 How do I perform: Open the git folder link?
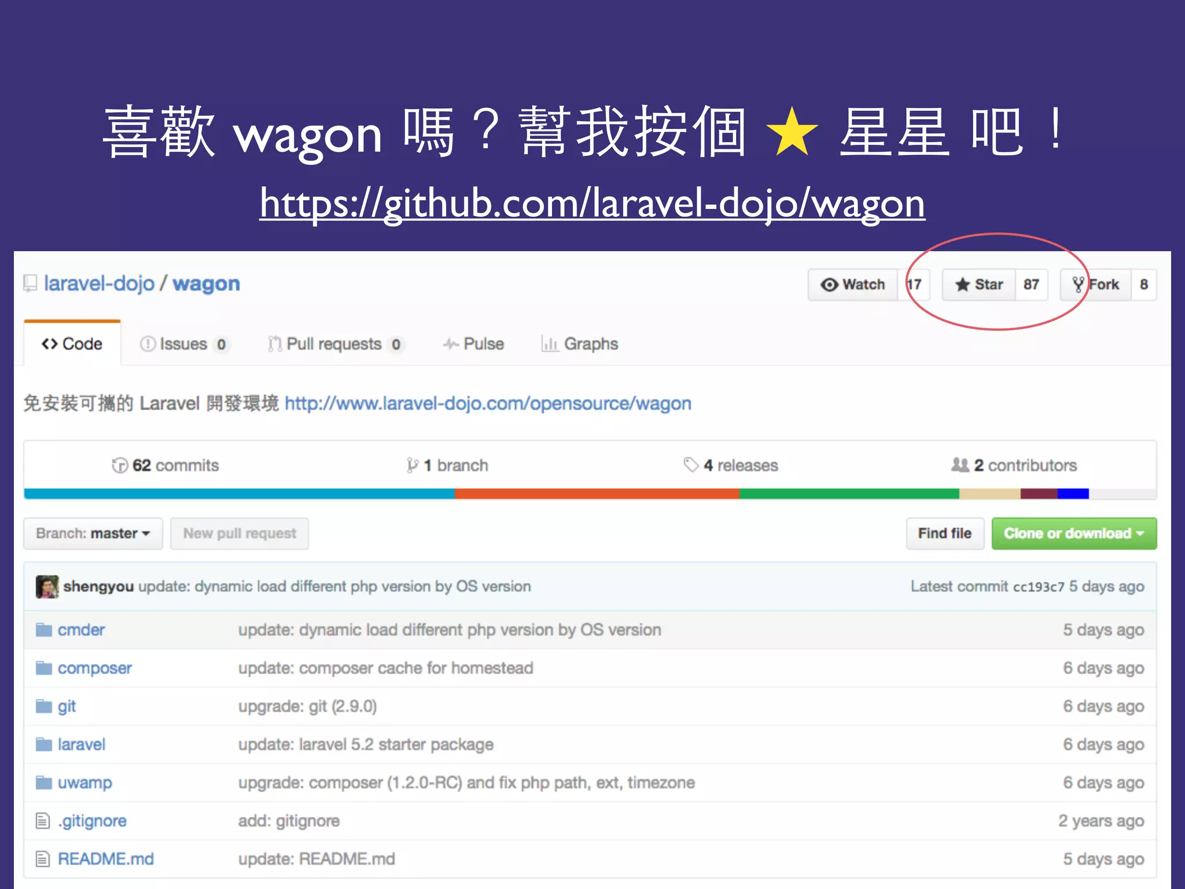tap(67, 706)
